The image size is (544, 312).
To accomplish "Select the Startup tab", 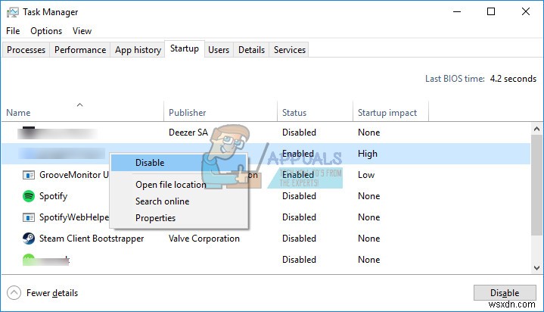I will coord(185,48).
